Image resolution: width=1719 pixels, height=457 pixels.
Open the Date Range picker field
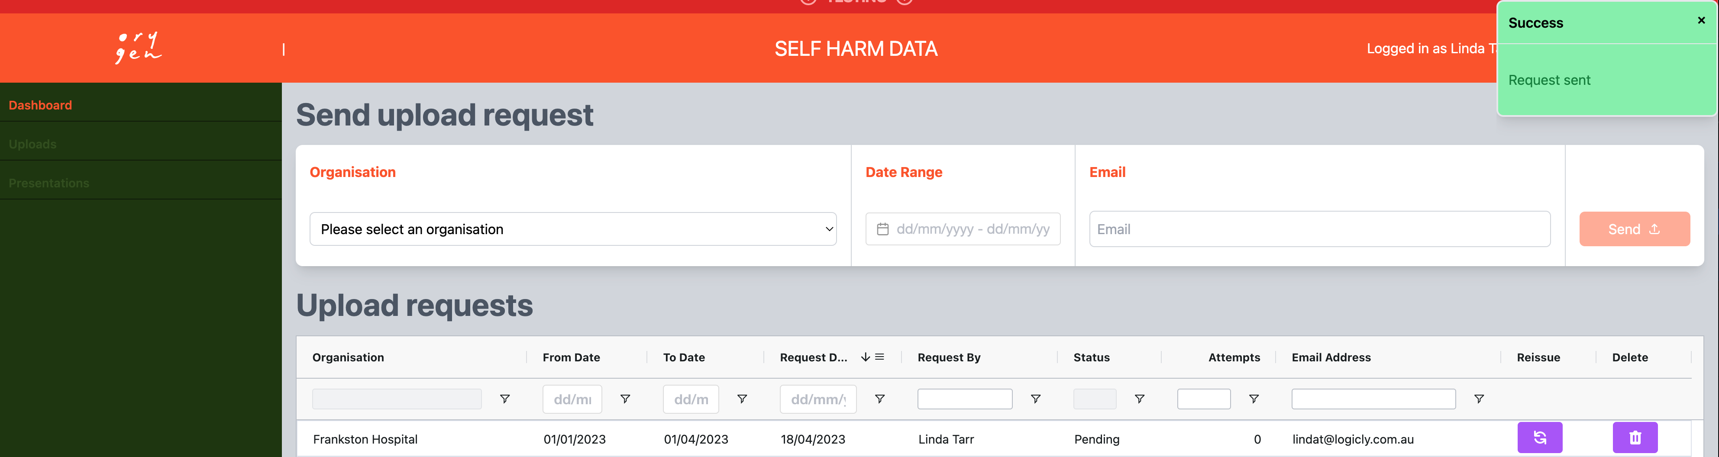(962, 229)
